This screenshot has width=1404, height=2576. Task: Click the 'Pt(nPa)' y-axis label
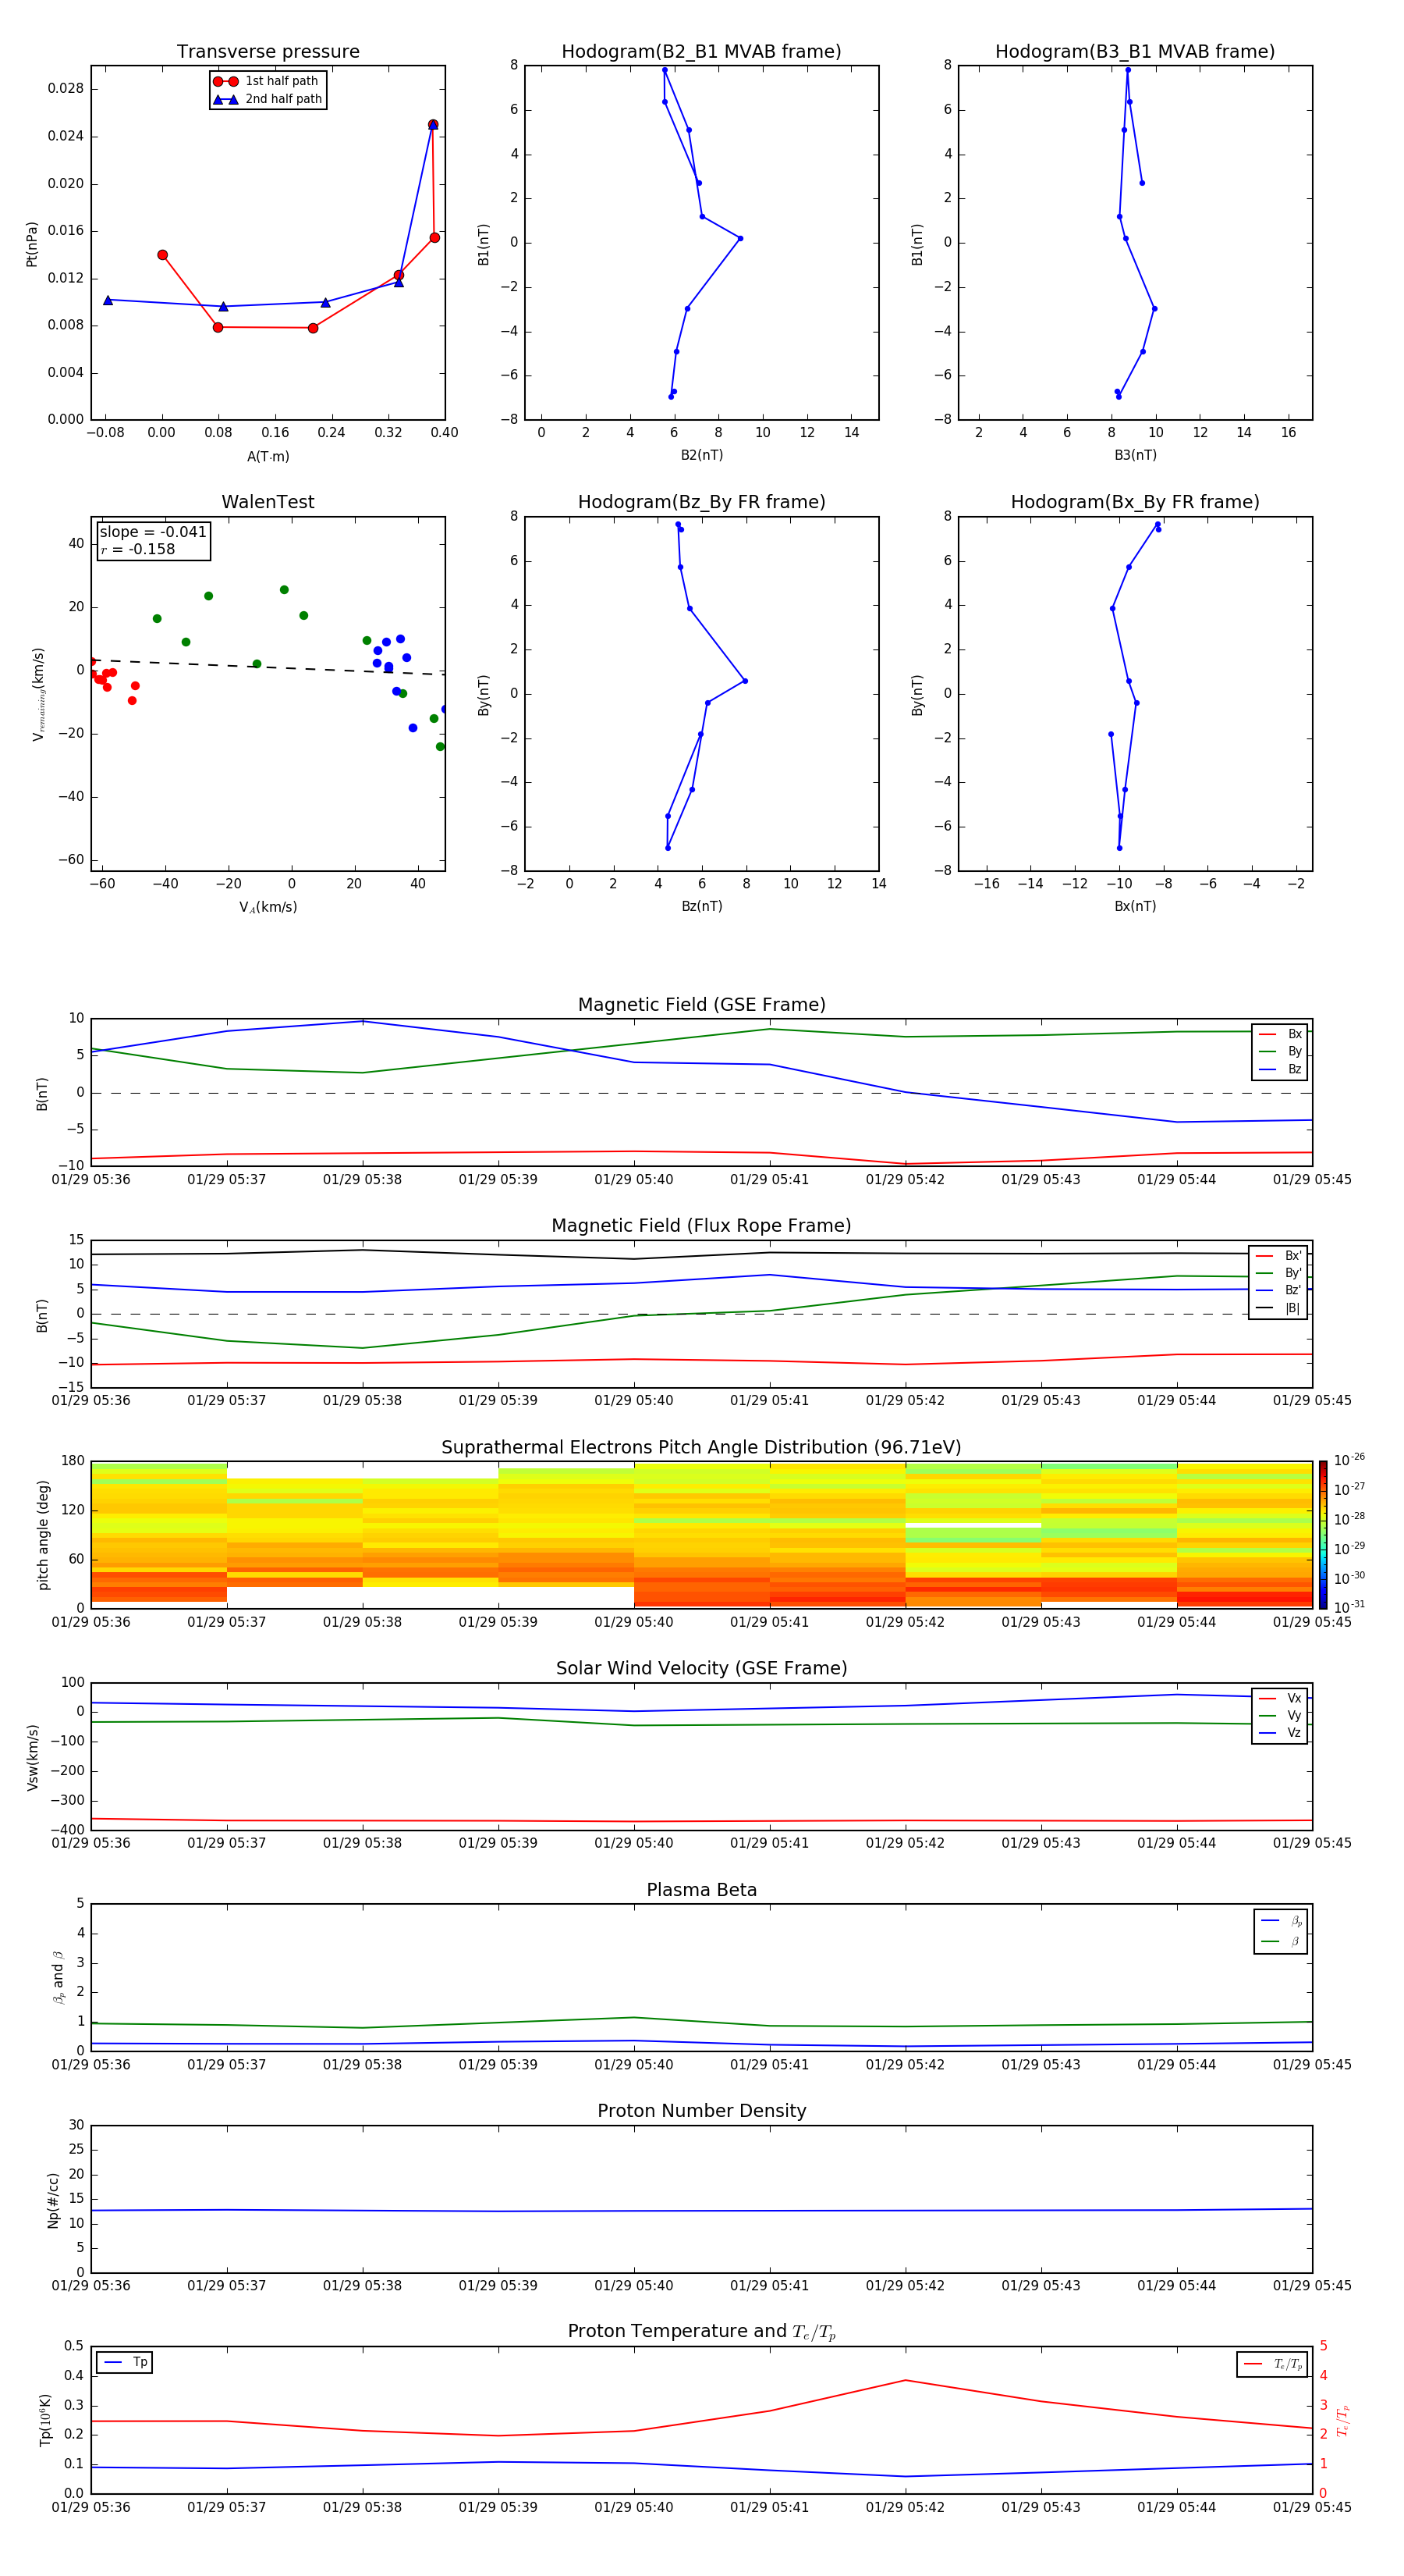[x=32, y=243]
